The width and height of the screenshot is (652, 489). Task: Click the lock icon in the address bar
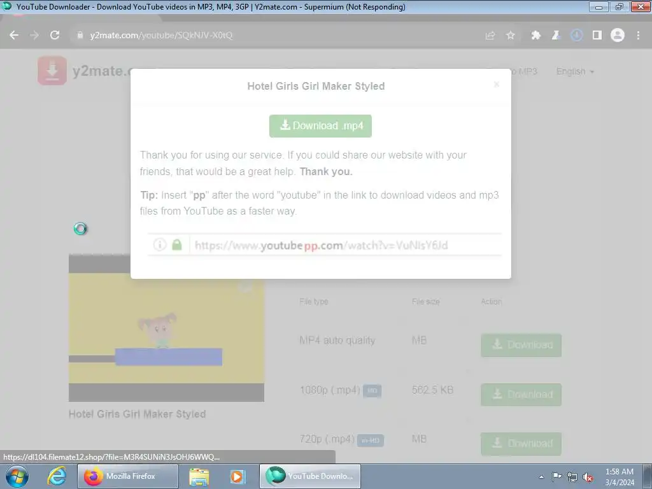(80, 36)
